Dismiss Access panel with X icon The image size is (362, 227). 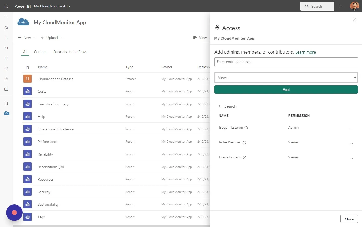click(355, 19)
